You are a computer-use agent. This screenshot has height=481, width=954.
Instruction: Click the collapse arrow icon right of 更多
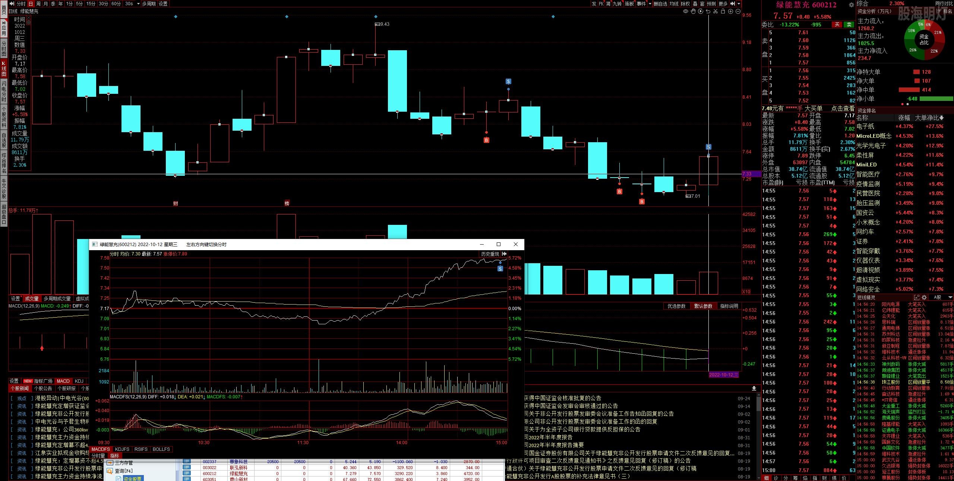coord(733,4)
